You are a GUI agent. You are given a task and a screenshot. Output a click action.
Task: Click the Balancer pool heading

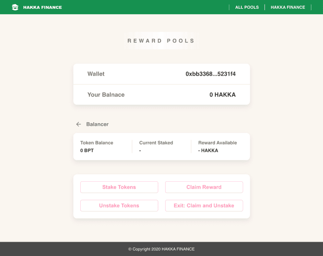coord(97,124)
